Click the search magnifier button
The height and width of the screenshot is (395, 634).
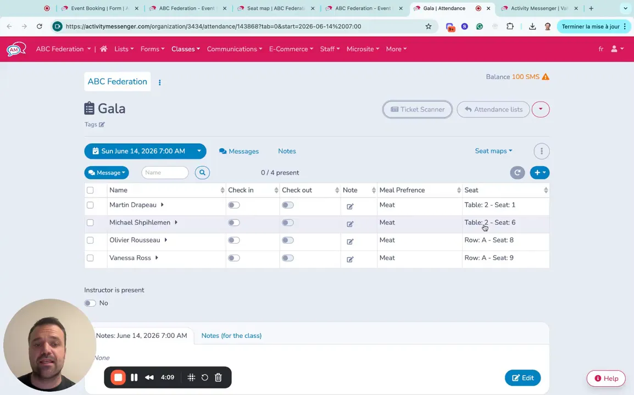click(x=202, y=173)
